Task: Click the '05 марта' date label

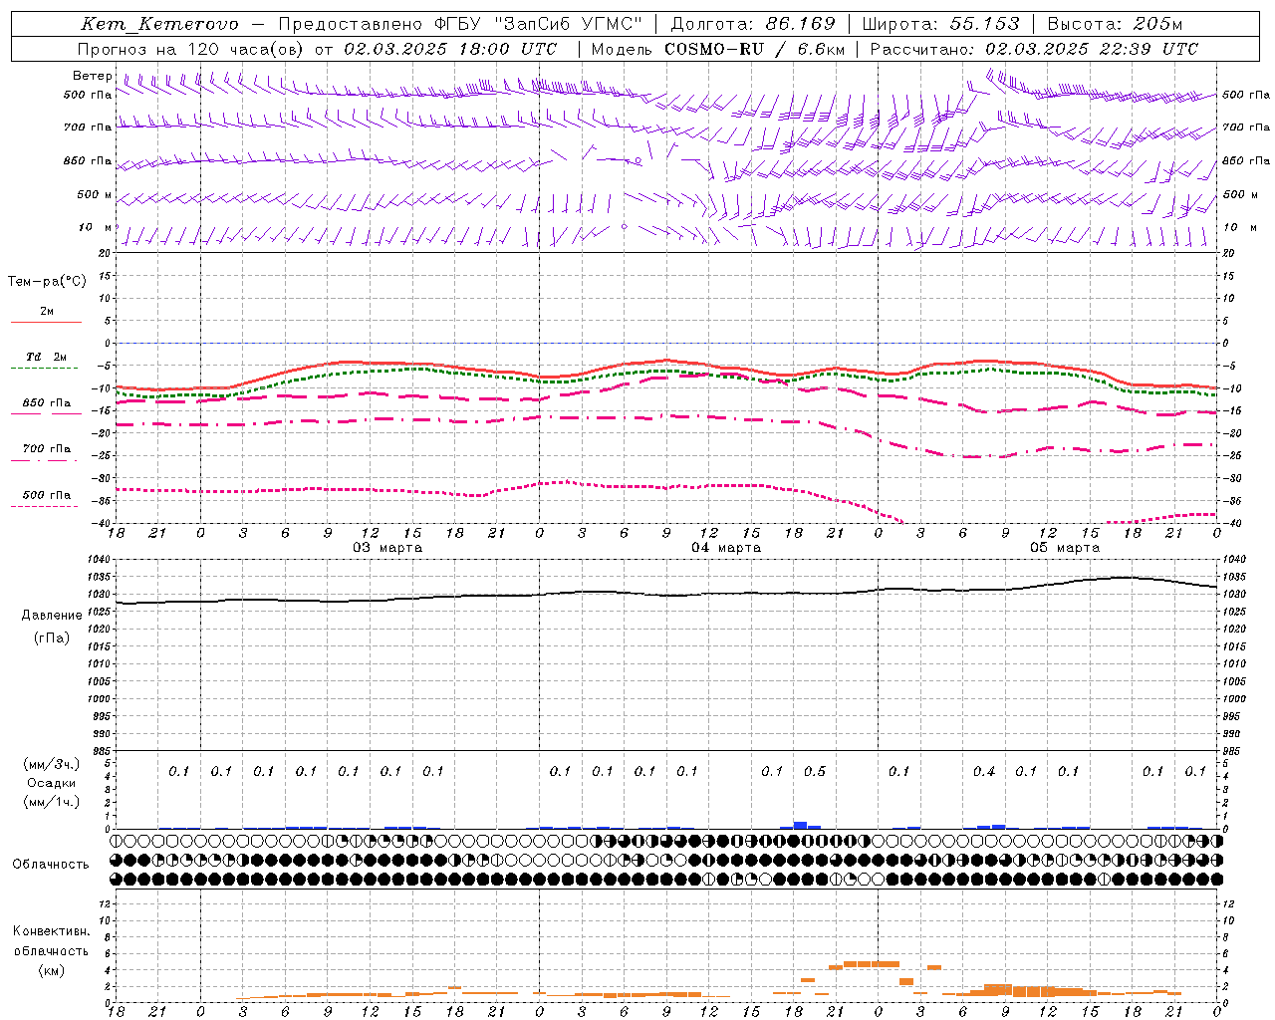Action: [x=1066, y=548]
